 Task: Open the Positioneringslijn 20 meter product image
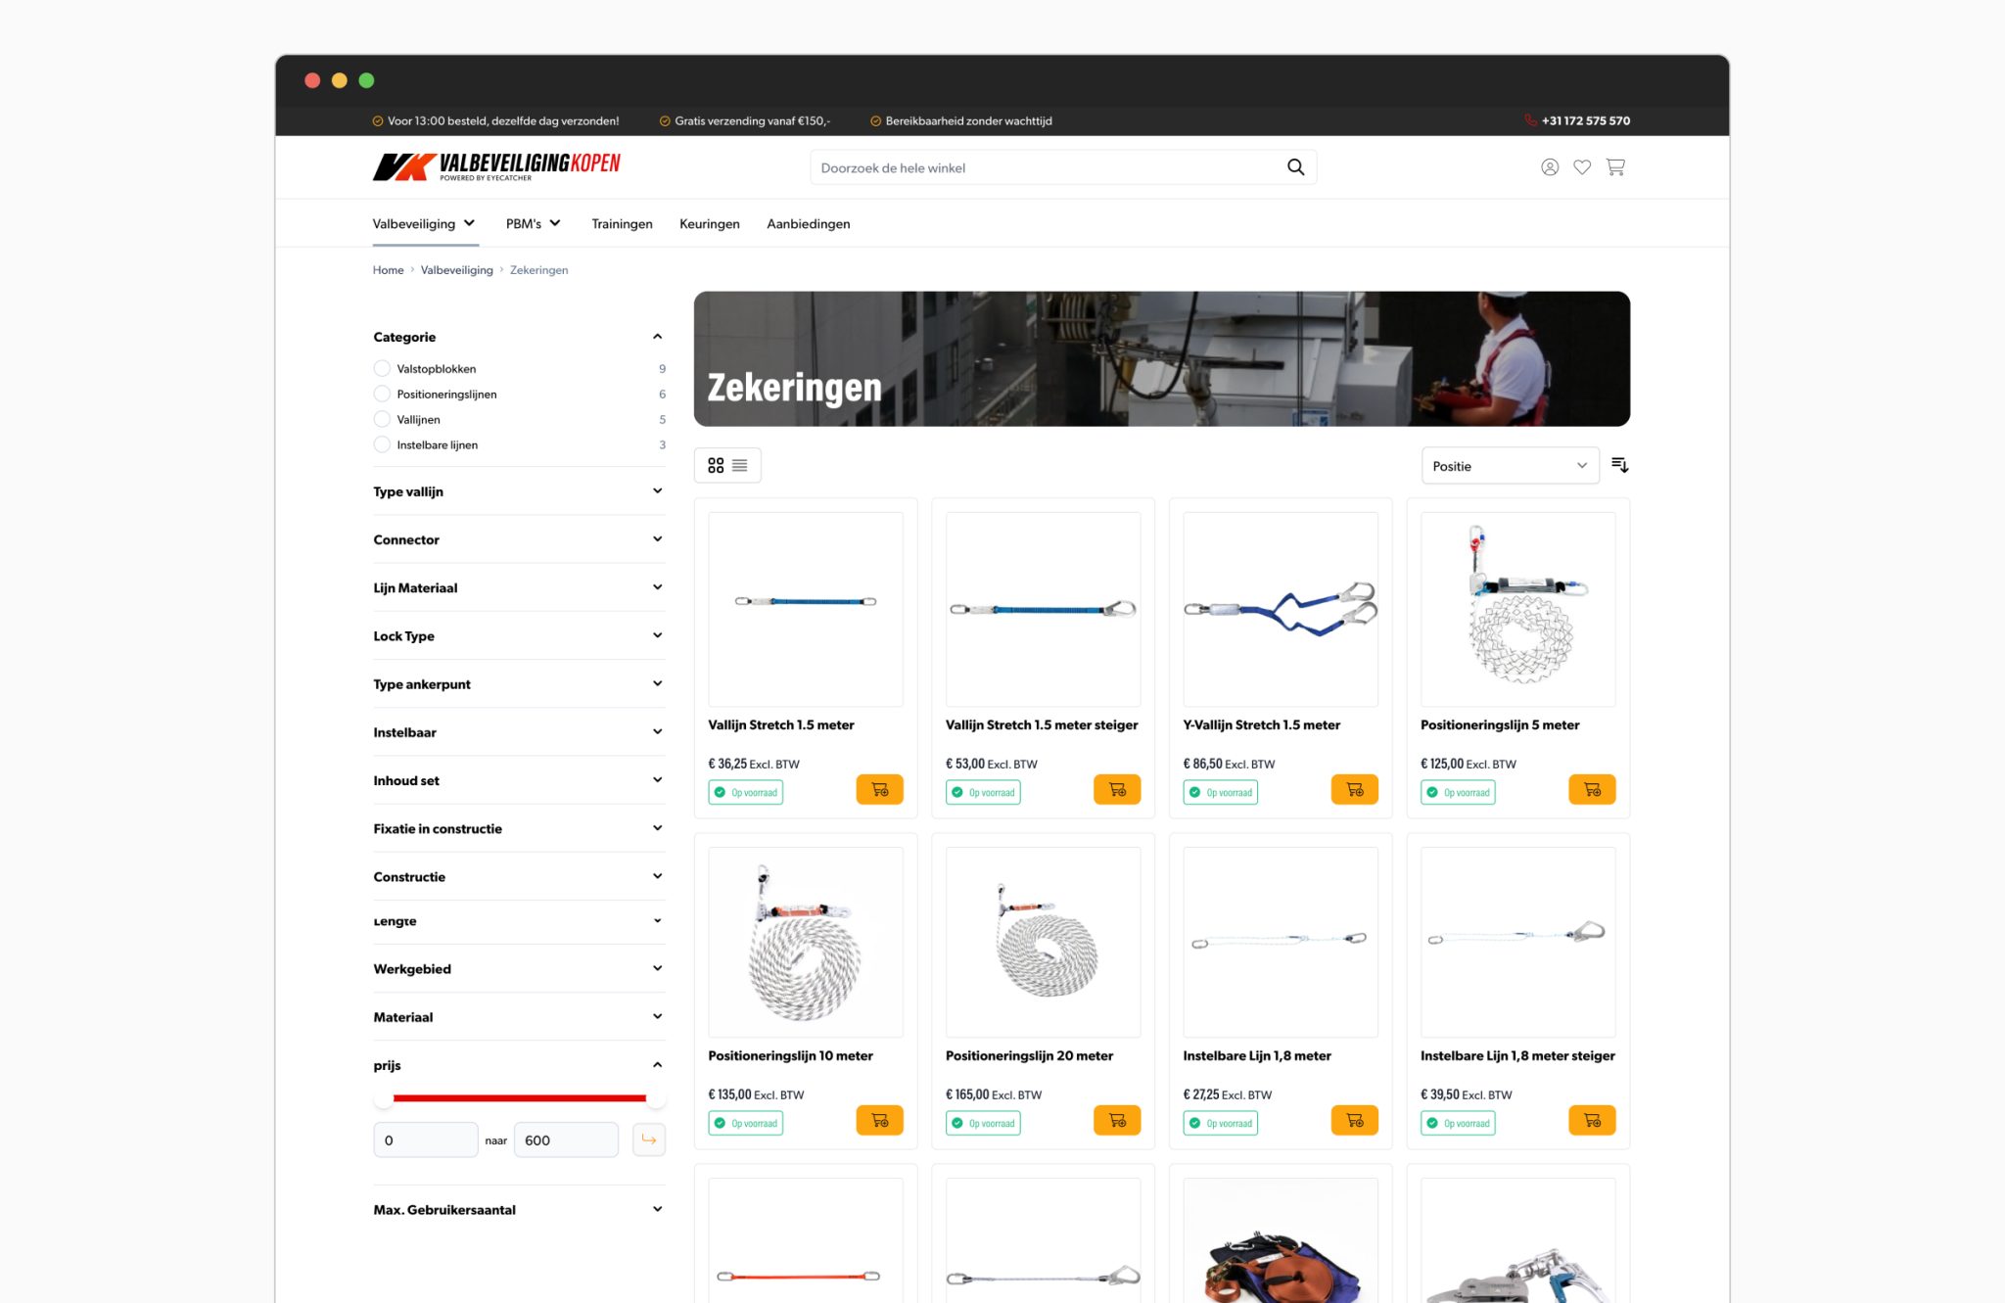[x=1044, y=942]
